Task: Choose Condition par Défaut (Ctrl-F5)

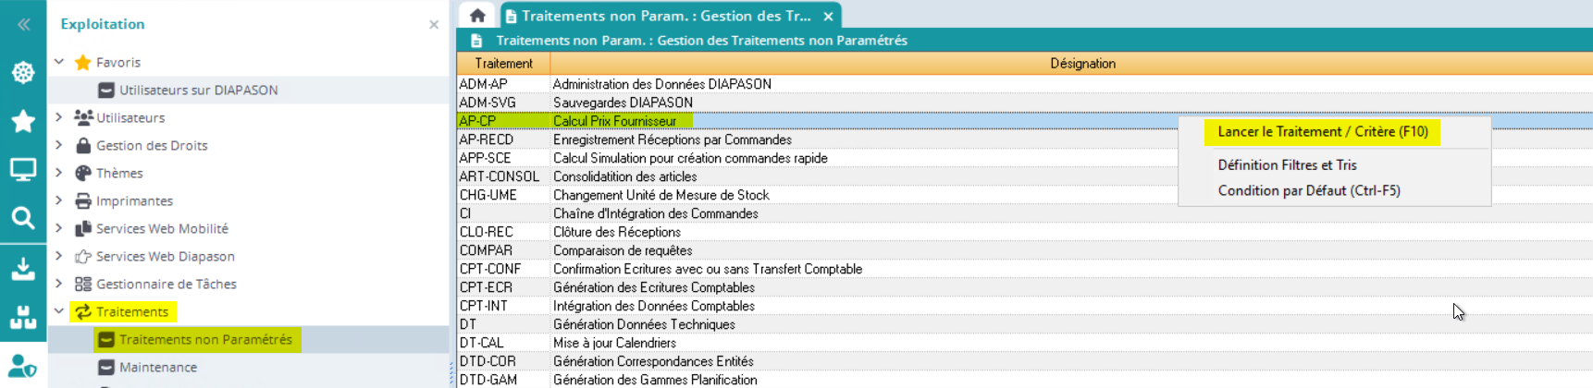Action: 1308,191
